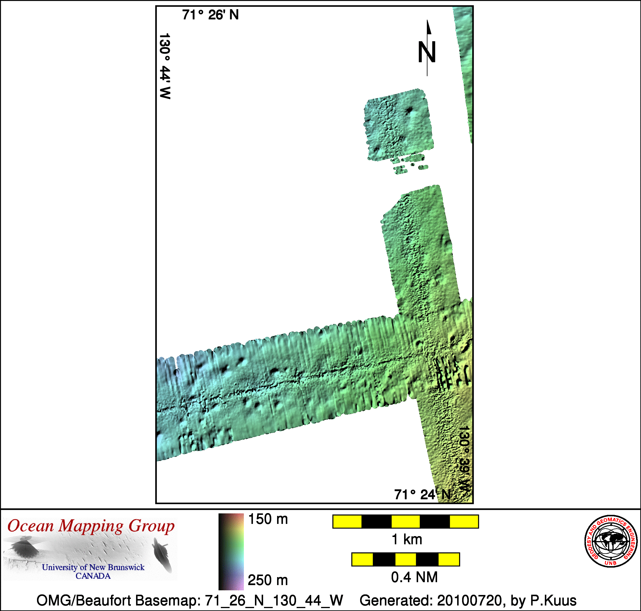Click the 250 m depth legend label
641x611 pixels.
point(268,580)
